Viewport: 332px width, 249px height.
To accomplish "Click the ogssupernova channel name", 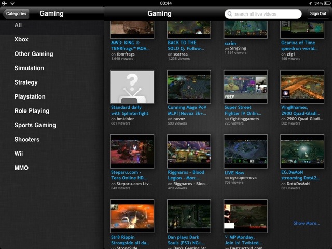I will [243, 178].
